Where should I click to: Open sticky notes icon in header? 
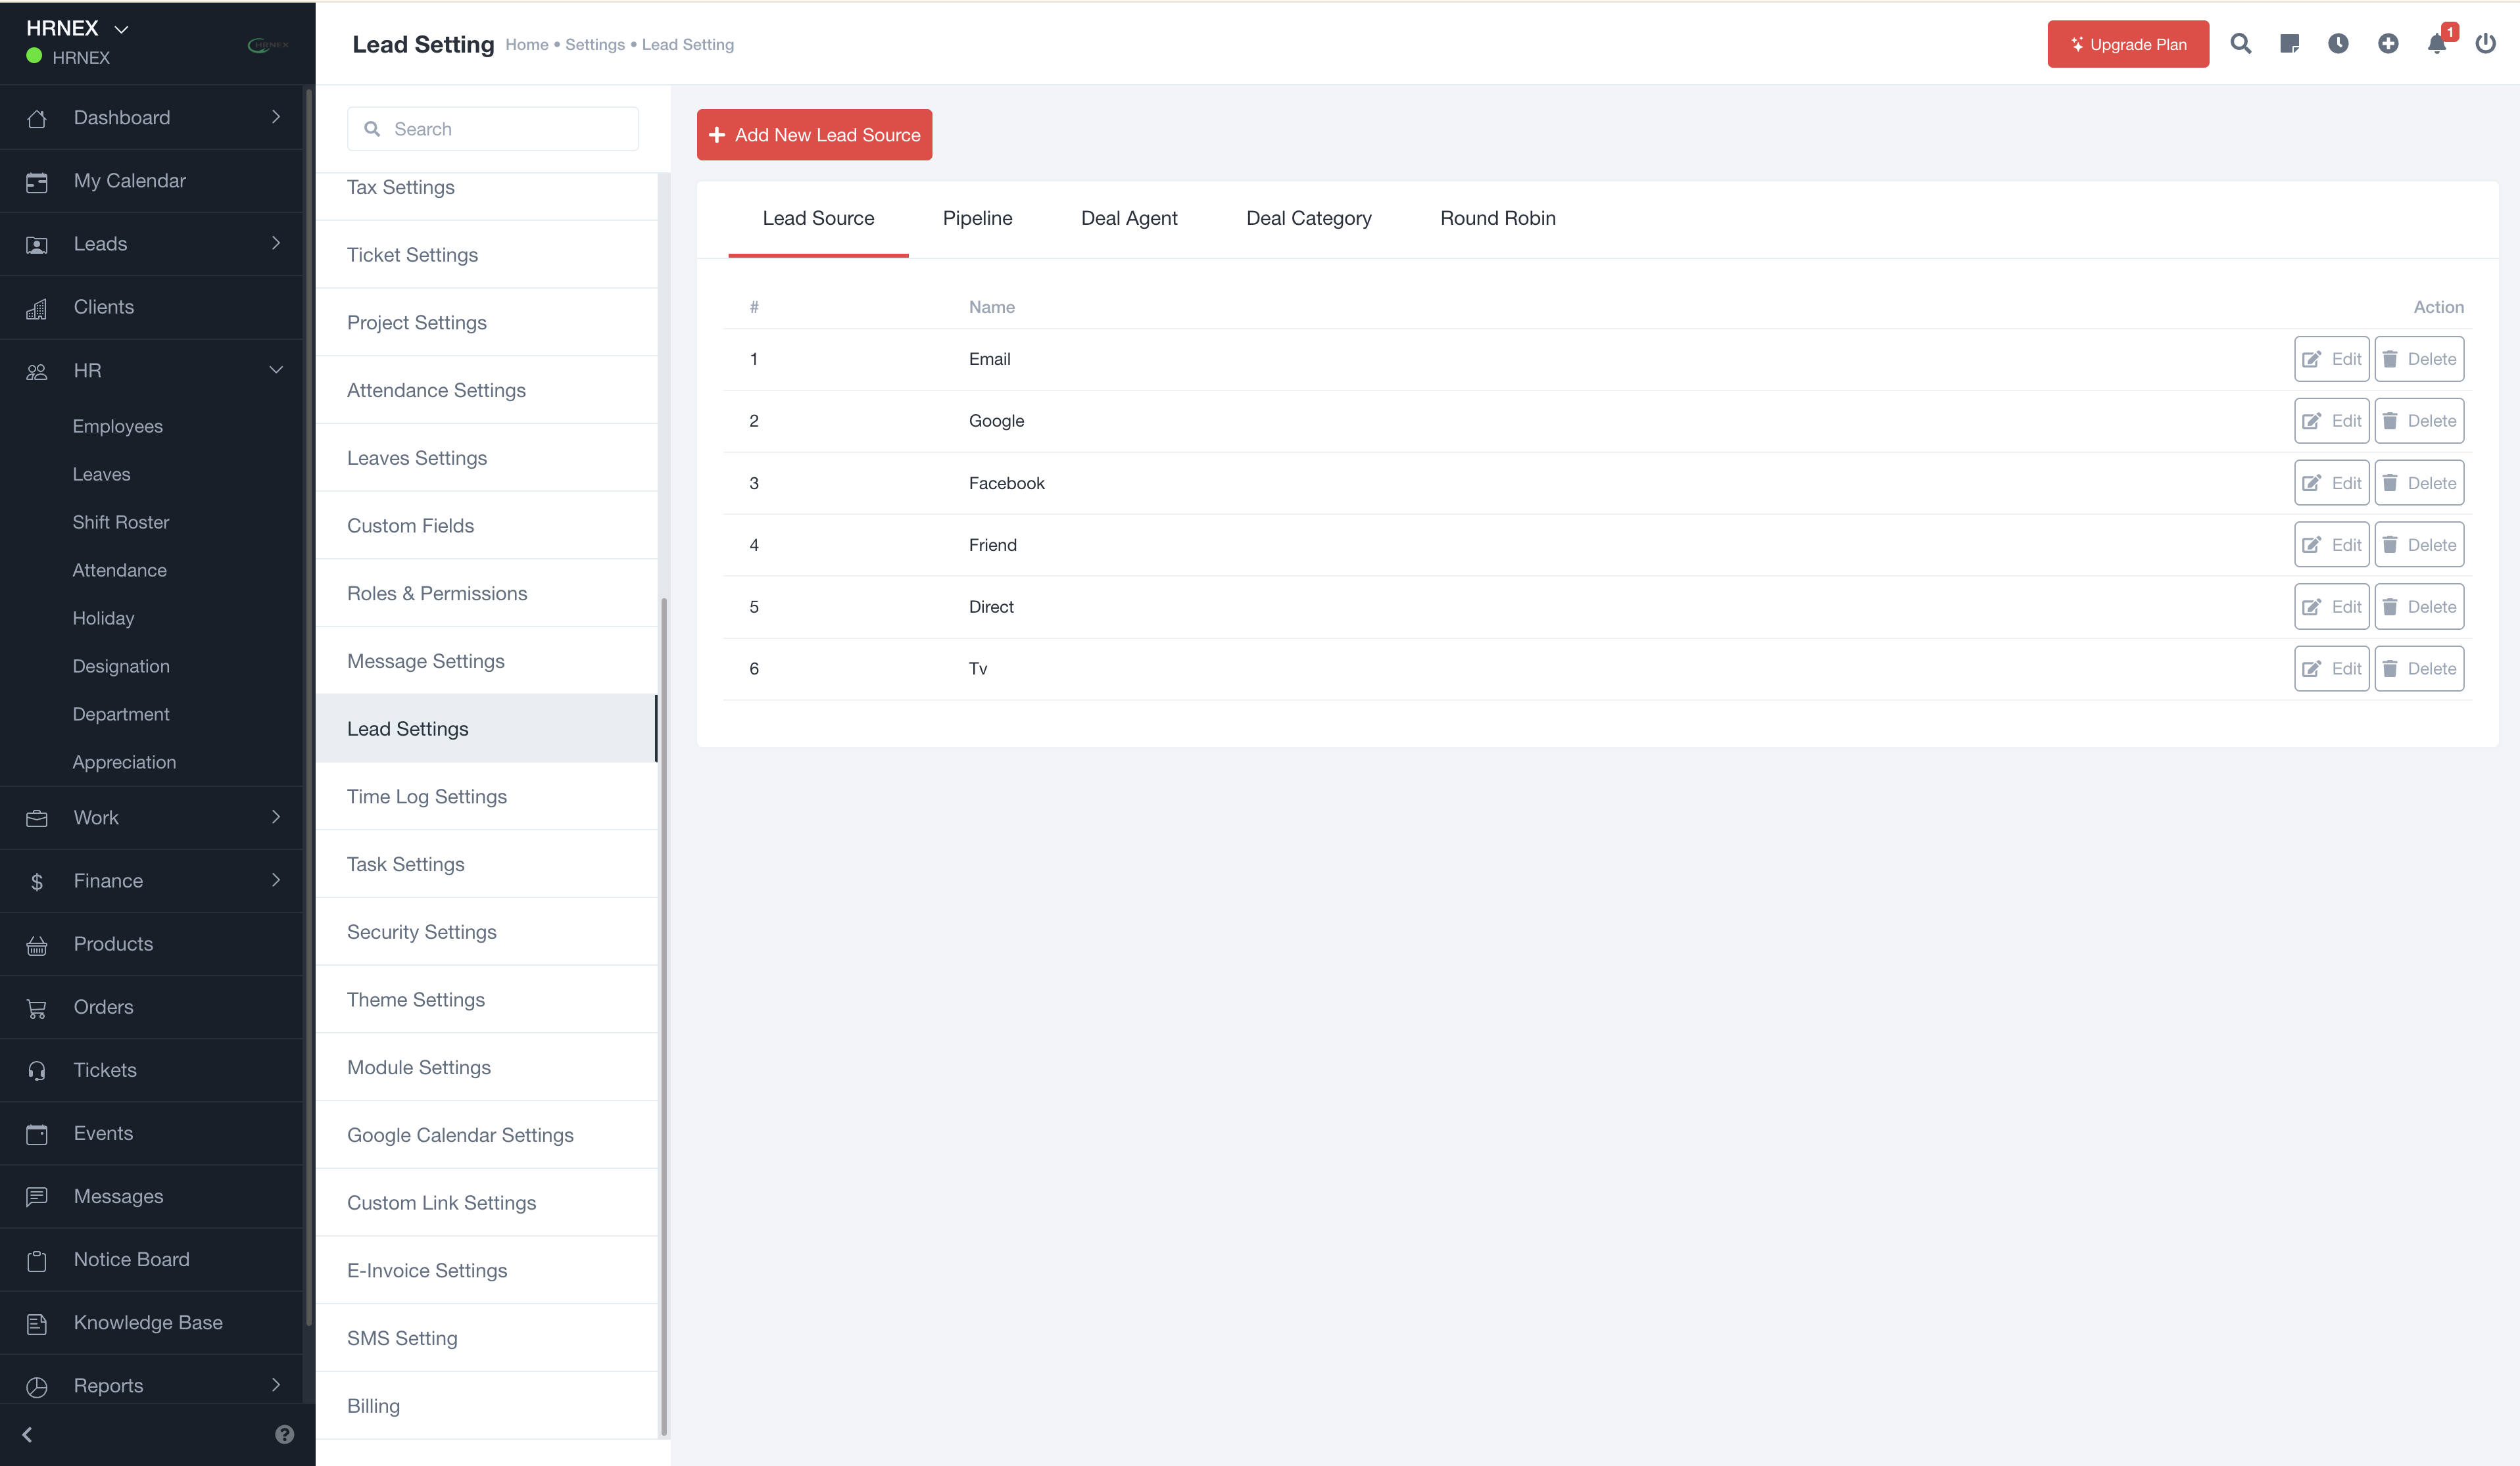[x=2289, y=44]
